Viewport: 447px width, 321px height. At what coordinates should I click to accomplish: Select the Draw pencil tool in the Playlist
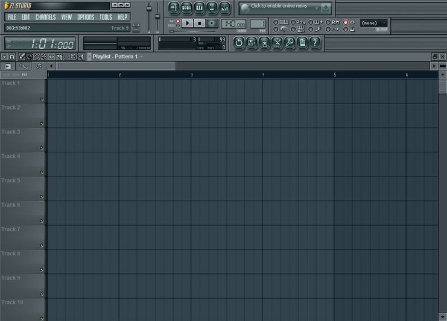pyautogui.click(x=22, y=57)
